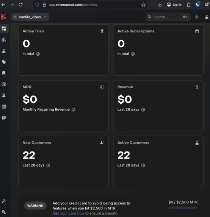Click the browser Sign in button
Viewport: 210px width, 217px height.
174,5
